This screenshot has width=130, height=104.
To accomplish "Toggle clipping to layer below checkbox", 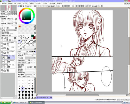I will tap(1, 34).
